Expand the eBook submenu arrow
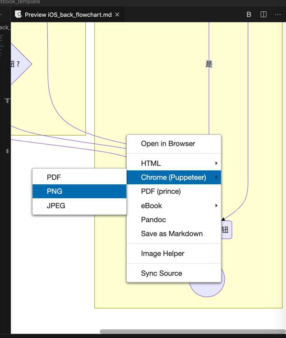The height and width of the screenshot is (338, 286). pos(216,206)
